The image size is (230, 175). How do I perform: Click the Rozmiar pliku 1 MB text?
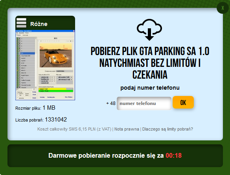(35, 108)
